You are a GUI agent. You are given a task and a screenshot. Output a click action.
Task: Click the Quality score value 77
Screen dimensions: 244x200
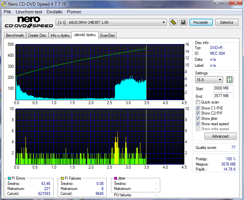tap(233, 148)
